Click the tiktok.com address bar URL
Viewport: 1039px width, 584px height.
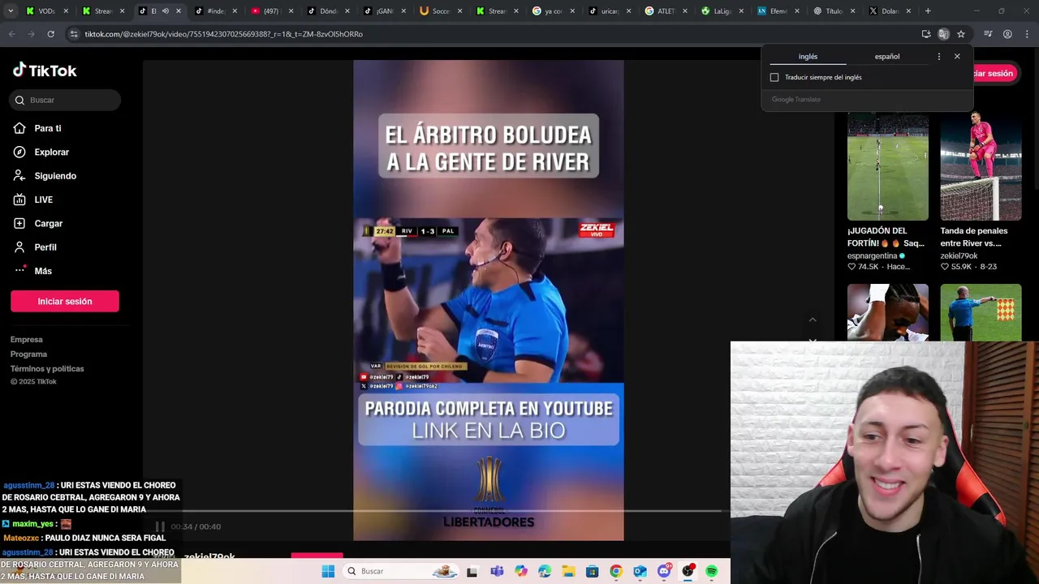[x=223, y=34]
